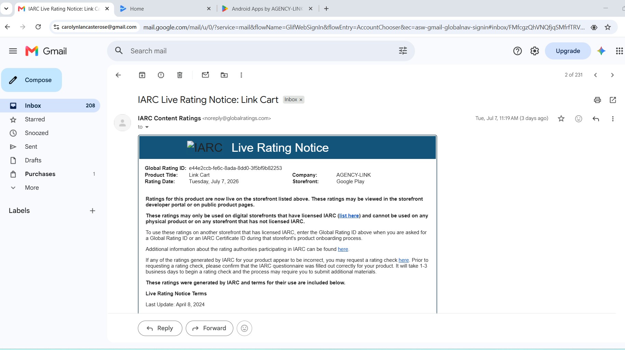625x350 pixels.
Task: Open 'here' link for rating authorities
Action: click(343, 249)
